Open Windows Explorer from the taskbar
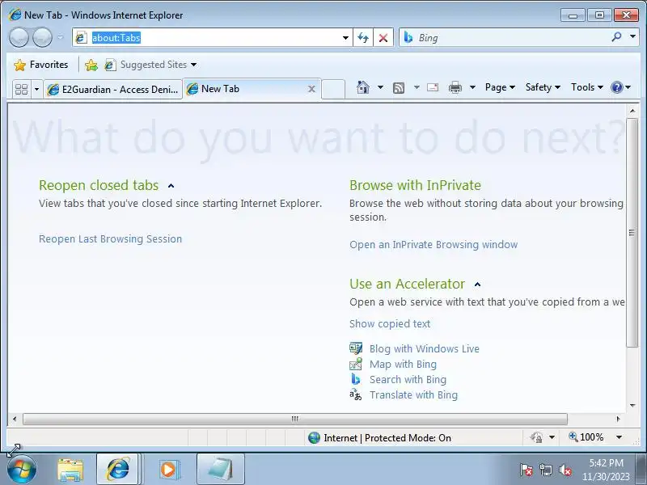The image size is (647, 485). pyautogui.click(x=70, y=470)
